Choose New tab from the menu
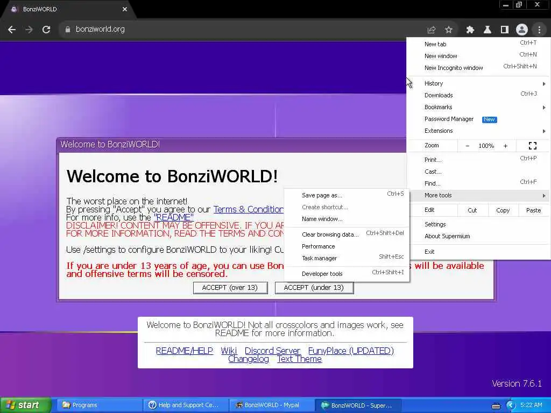This screenshot has width=551, height=413. pyautogui.click(x=478, y=44)
